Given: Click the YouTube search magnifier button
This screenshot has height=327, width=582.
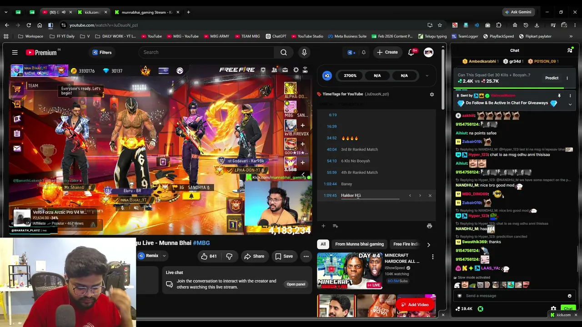Looking at the screenshot, I should pyautogui.click(x=284, y=52).
